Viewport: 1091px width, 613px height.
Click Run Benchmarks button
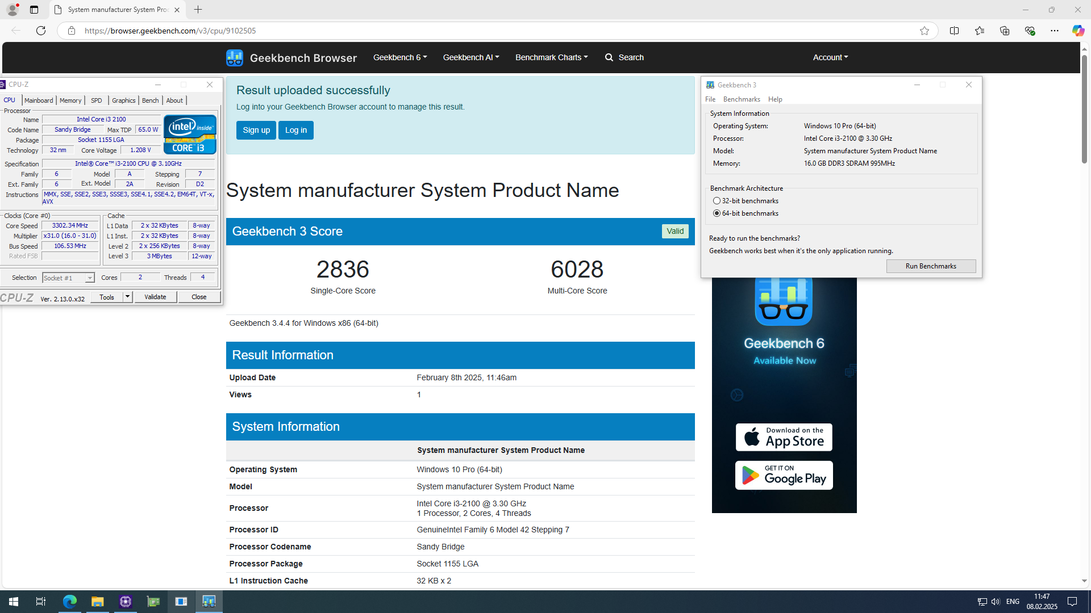[x=931, y=266]
